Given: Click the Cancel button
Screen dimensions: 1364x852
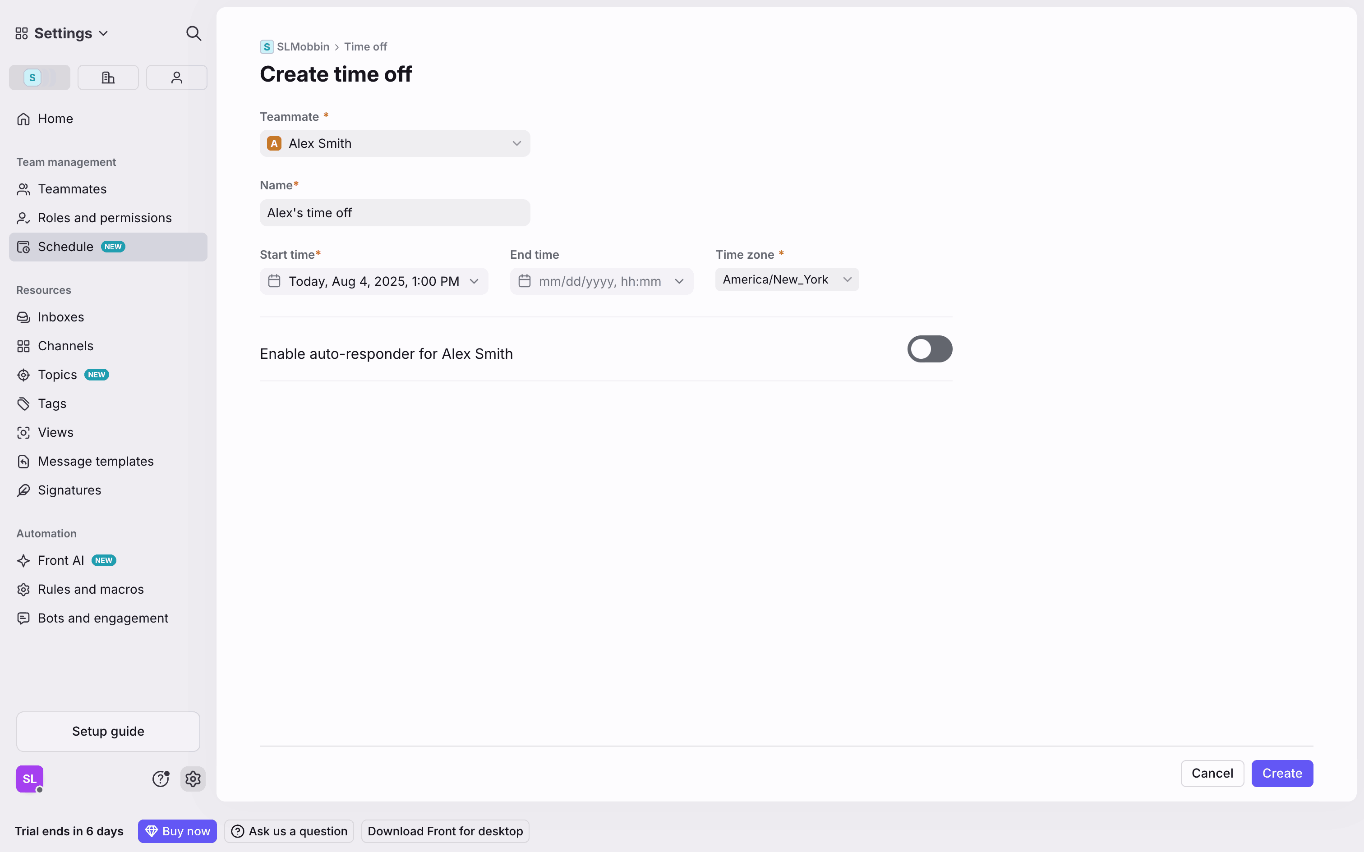Looking at the screenshot, I should tap(1212, 773).
